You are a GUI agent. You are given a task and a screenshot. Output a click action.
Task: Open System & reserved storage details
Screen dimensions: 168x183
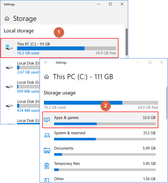70,133
